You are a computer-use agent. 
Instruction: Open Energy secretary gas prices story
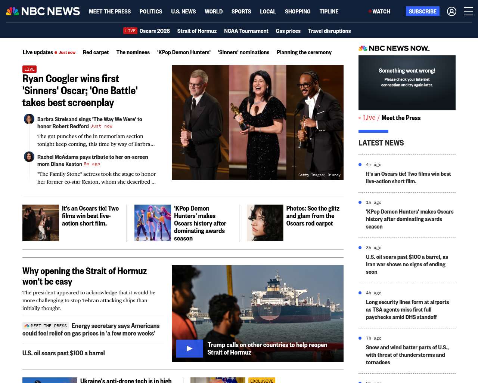tap(91, 330)
